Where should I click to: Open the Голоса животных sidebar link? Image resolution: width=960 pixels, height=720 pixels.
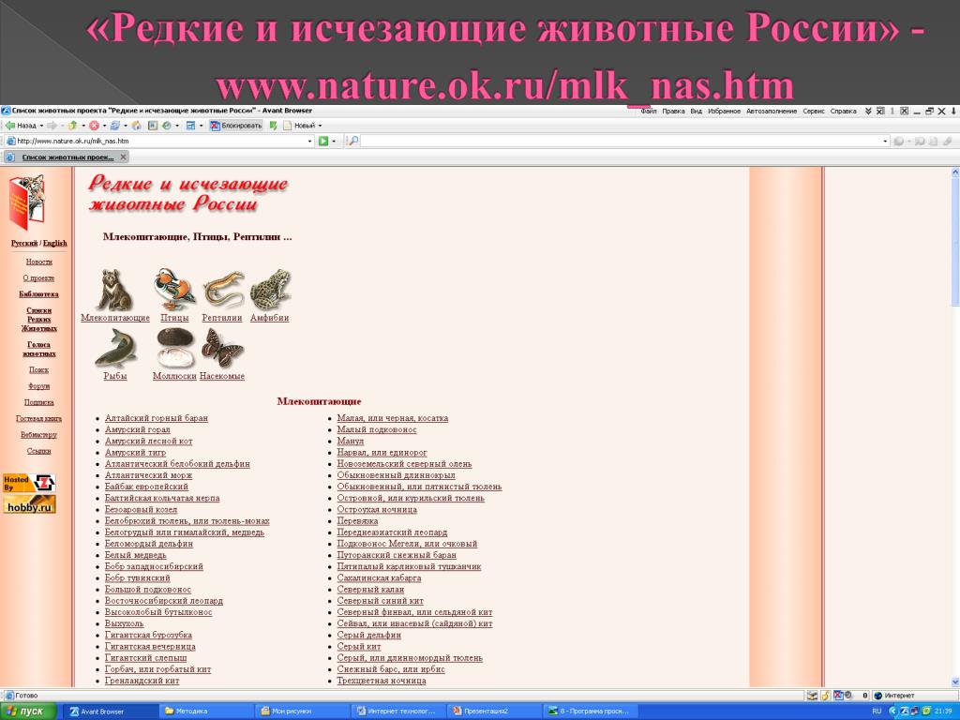(39, 349)
